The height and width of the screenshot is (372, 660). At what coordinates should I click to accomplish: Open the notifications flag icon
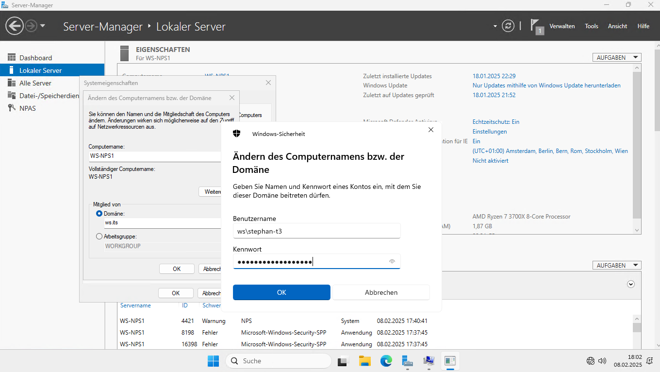[536, 26]
